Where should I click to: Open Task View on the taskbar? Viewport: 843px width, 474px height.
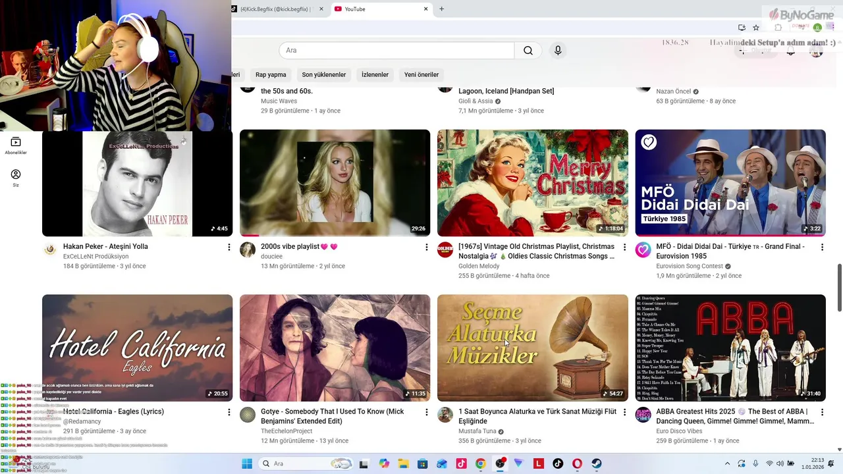click(x=364, y=463)
